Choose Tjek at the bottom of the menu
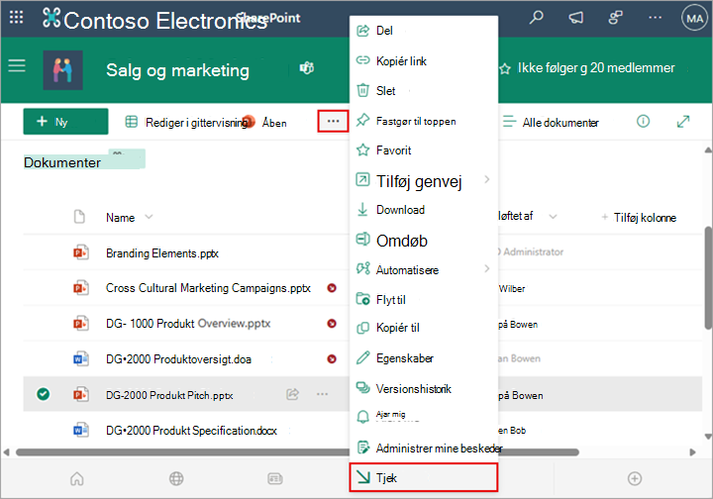 (424, 477)
